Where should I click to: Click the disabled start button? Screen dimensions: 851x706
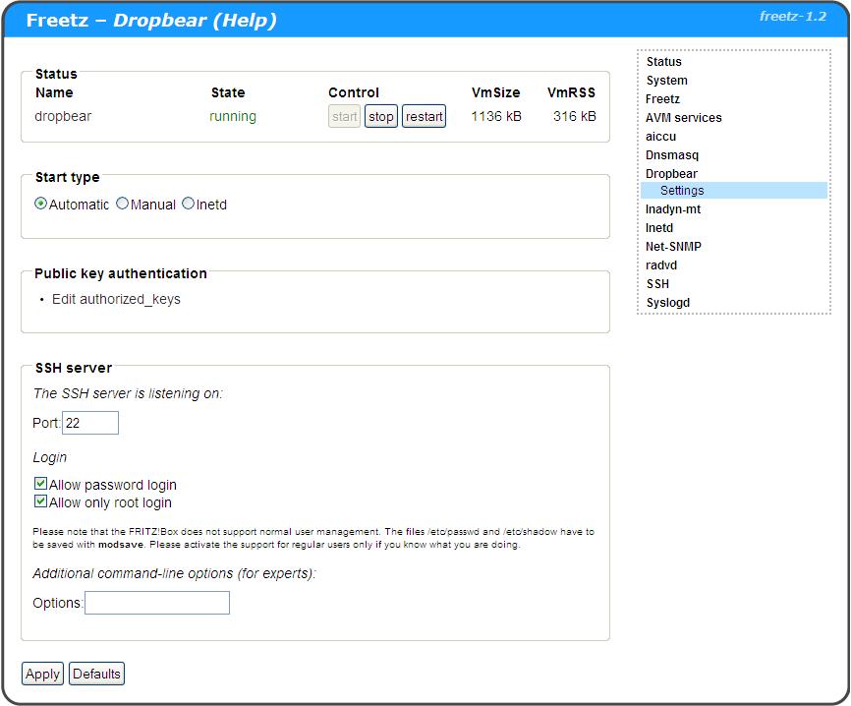tap(344, 116)
